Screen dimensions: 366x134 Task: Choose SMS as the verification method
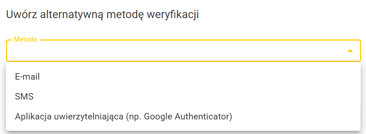[183, 96]
